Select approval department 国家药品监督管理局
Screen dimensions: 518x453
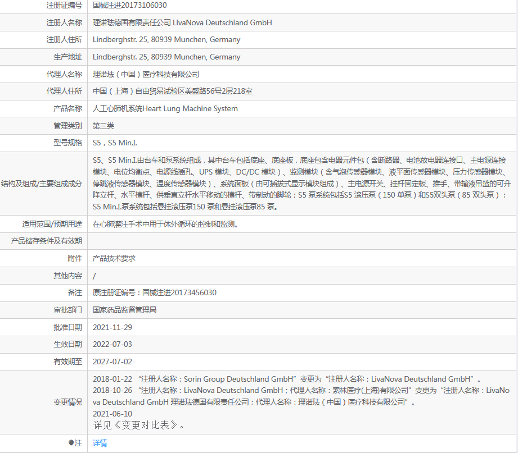click(124, 310)
